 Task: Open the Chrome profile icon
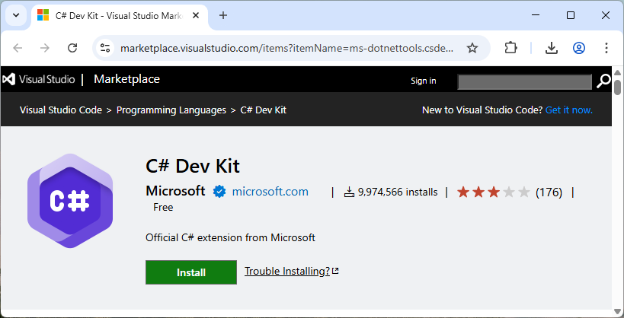coord(578,48)
